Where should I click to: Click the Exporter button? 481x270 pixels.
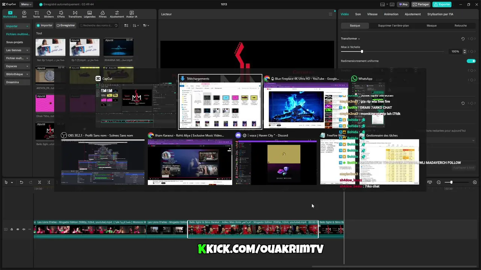[x=442, y=4]
